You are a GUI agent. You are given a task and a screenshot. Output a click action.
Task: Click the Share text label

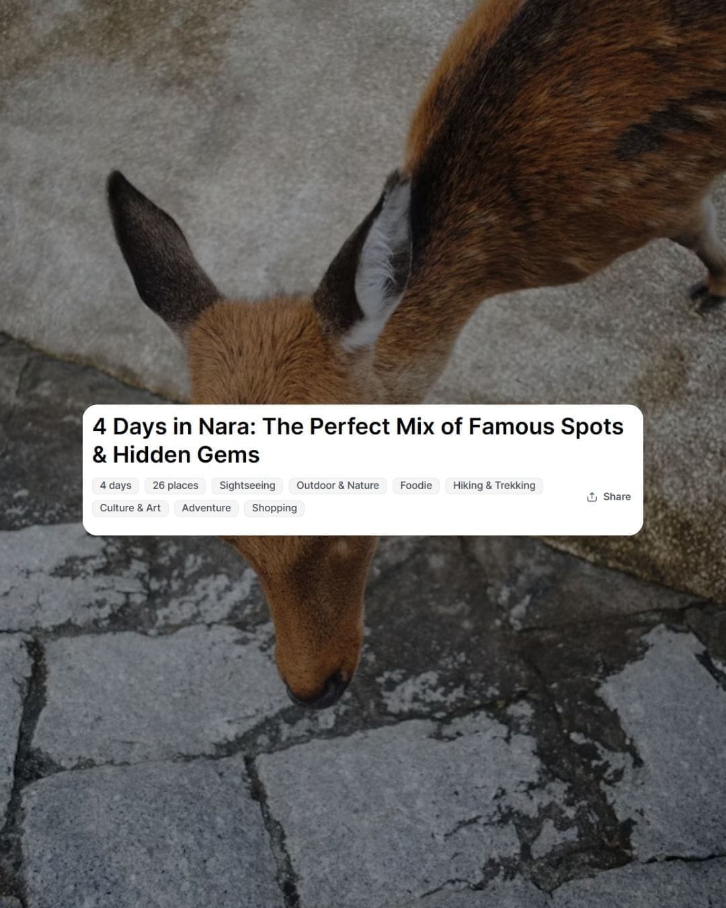pos(616,496)
